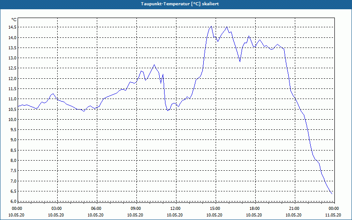This screenshot has width=352, height=220.
Task: Click the '15:00' time label
Action: pyautogui.click(x=215, y=209)
